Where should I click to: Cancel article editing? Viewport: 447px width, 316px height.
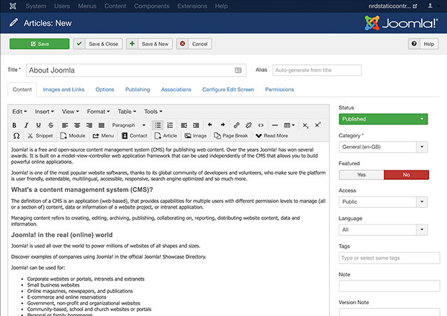[x=194, y=44]
